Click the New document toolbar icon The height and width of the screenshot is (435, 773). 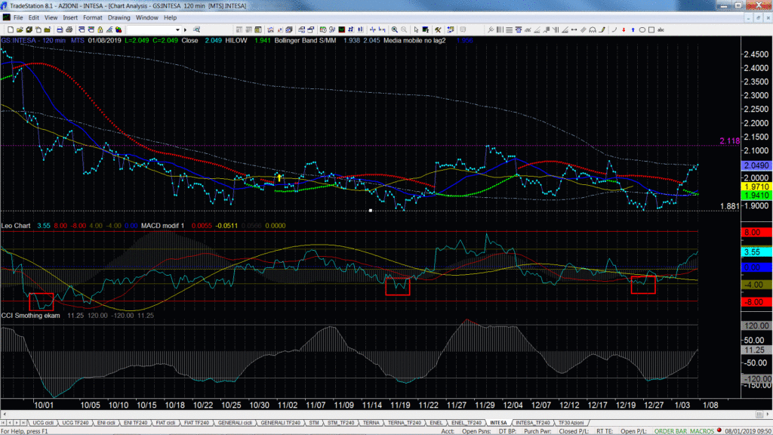point(11,29)
